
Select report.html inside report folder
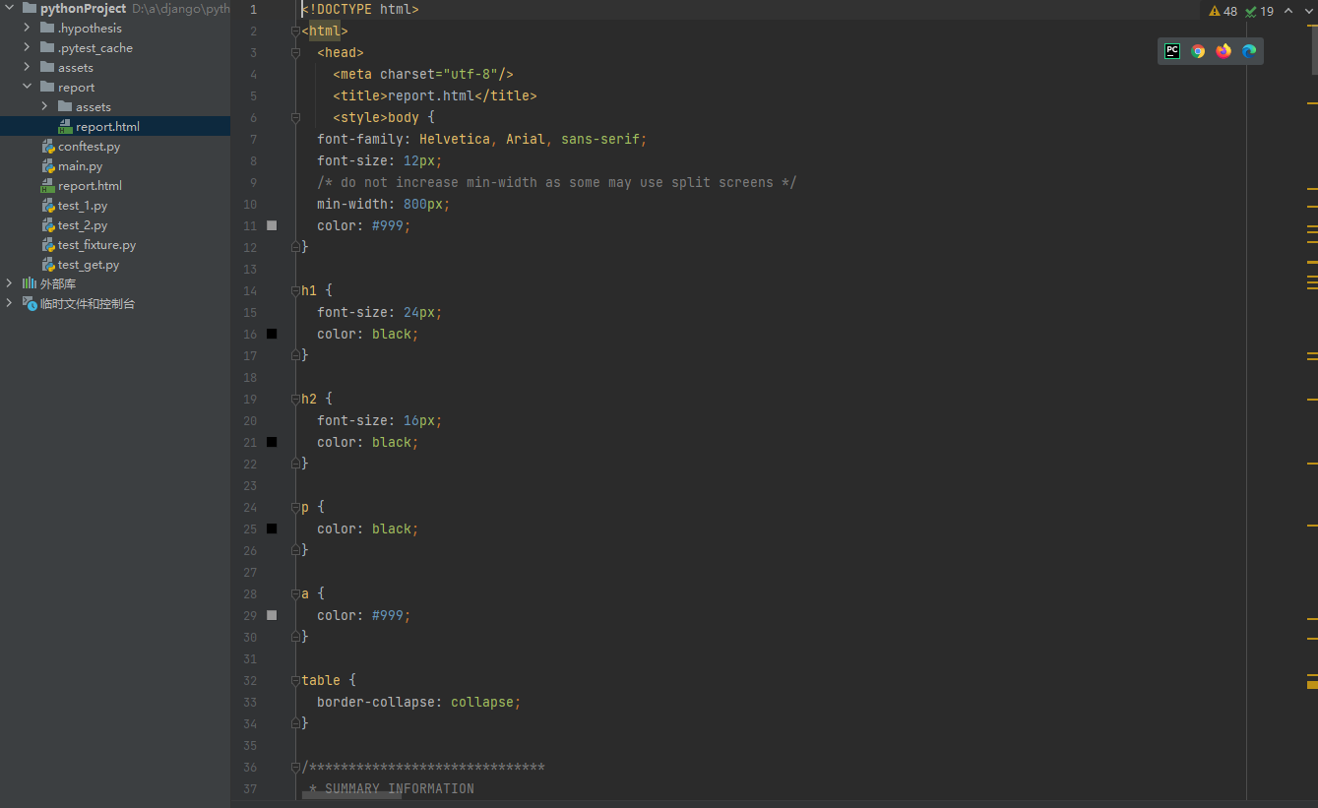point(115,126)
